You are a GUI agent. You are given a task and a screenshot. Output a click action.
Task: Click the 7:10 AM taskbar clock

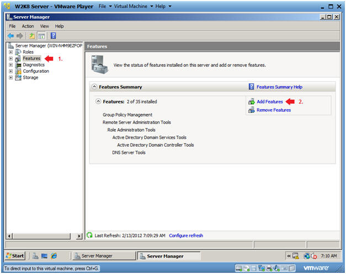(329, 256)
